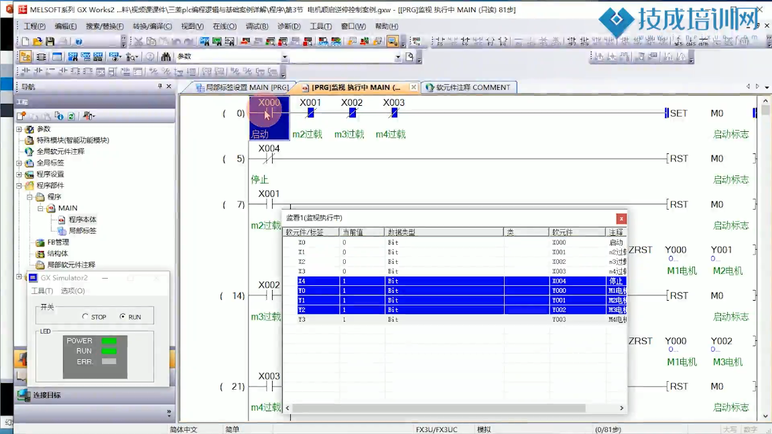Click the 数据类型 column header
Image resolution: width=772 pixels, height=434 pixels.
click(x=444, y=232)
